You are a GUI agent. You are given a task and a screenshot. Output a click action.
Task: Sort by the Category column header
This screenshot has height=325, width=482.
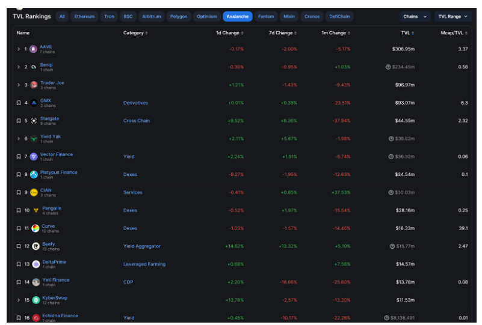[x=135, y=33]
